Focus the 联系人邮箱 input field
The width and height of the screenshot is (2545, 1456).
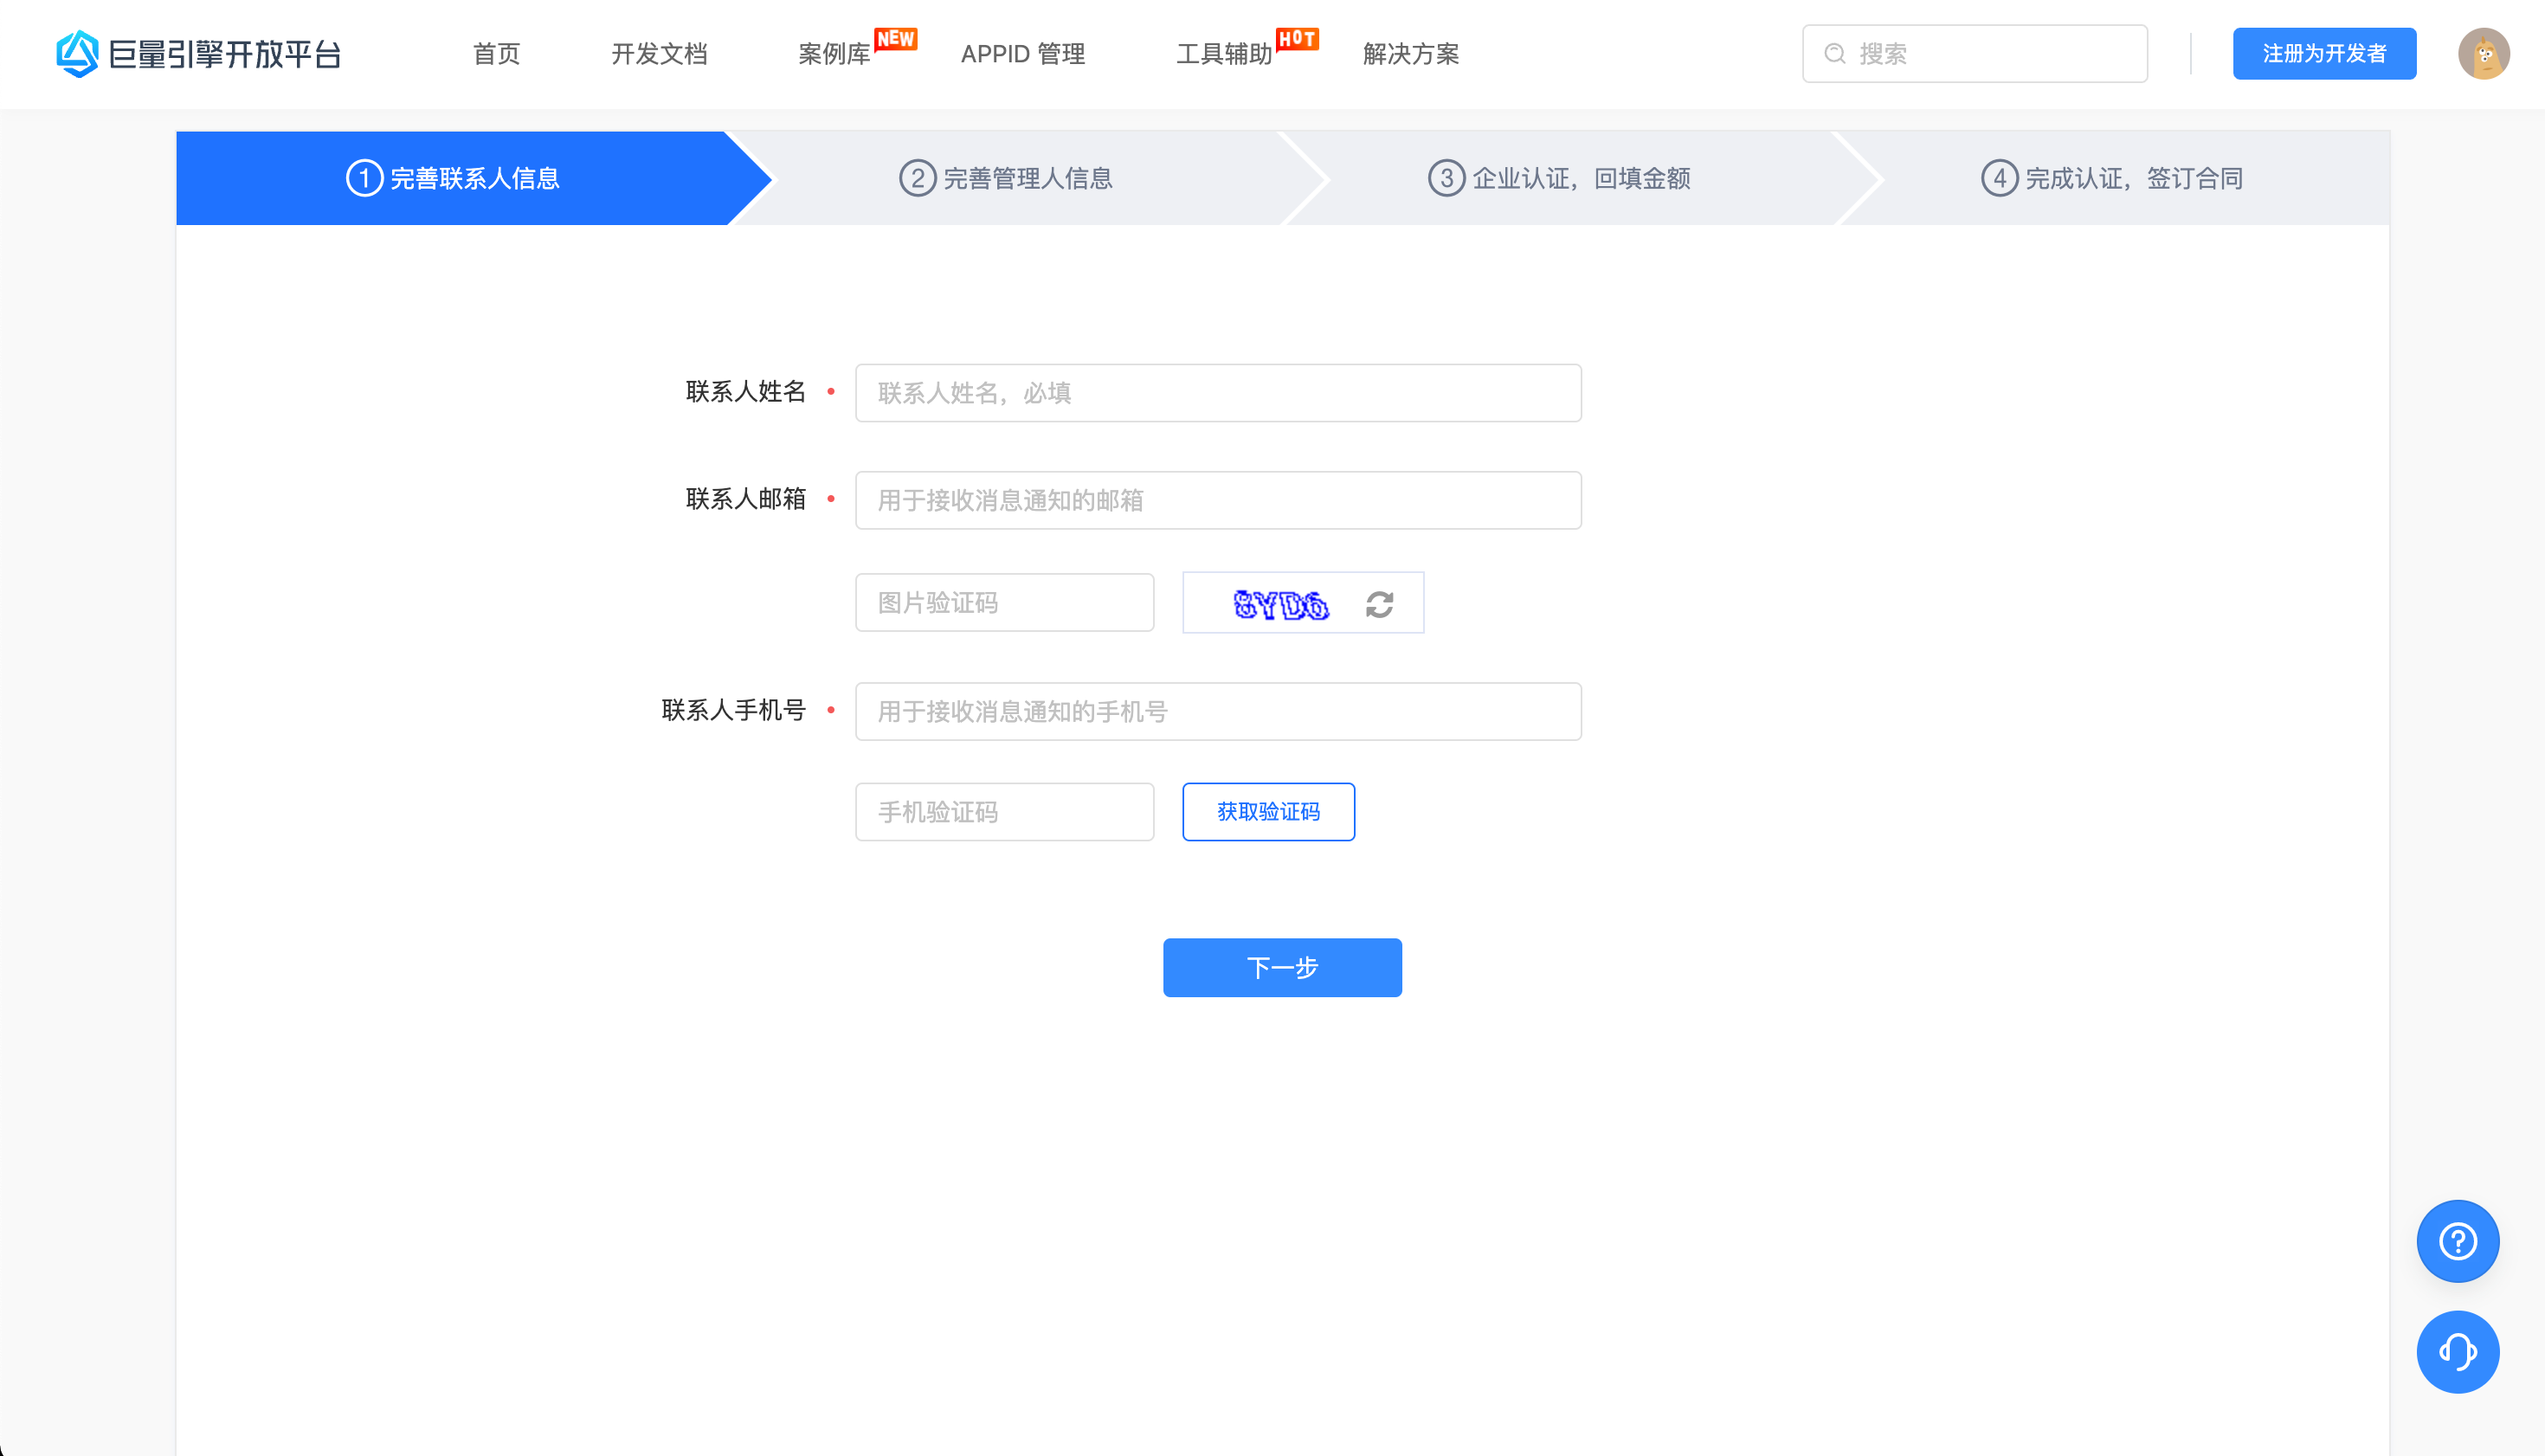(1217, 500)
